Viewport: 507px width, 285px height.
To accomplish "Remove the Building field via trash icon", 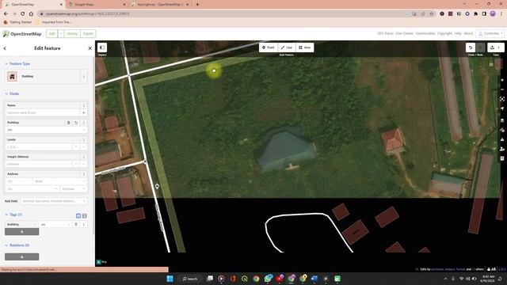I will [x=69, y=123].
